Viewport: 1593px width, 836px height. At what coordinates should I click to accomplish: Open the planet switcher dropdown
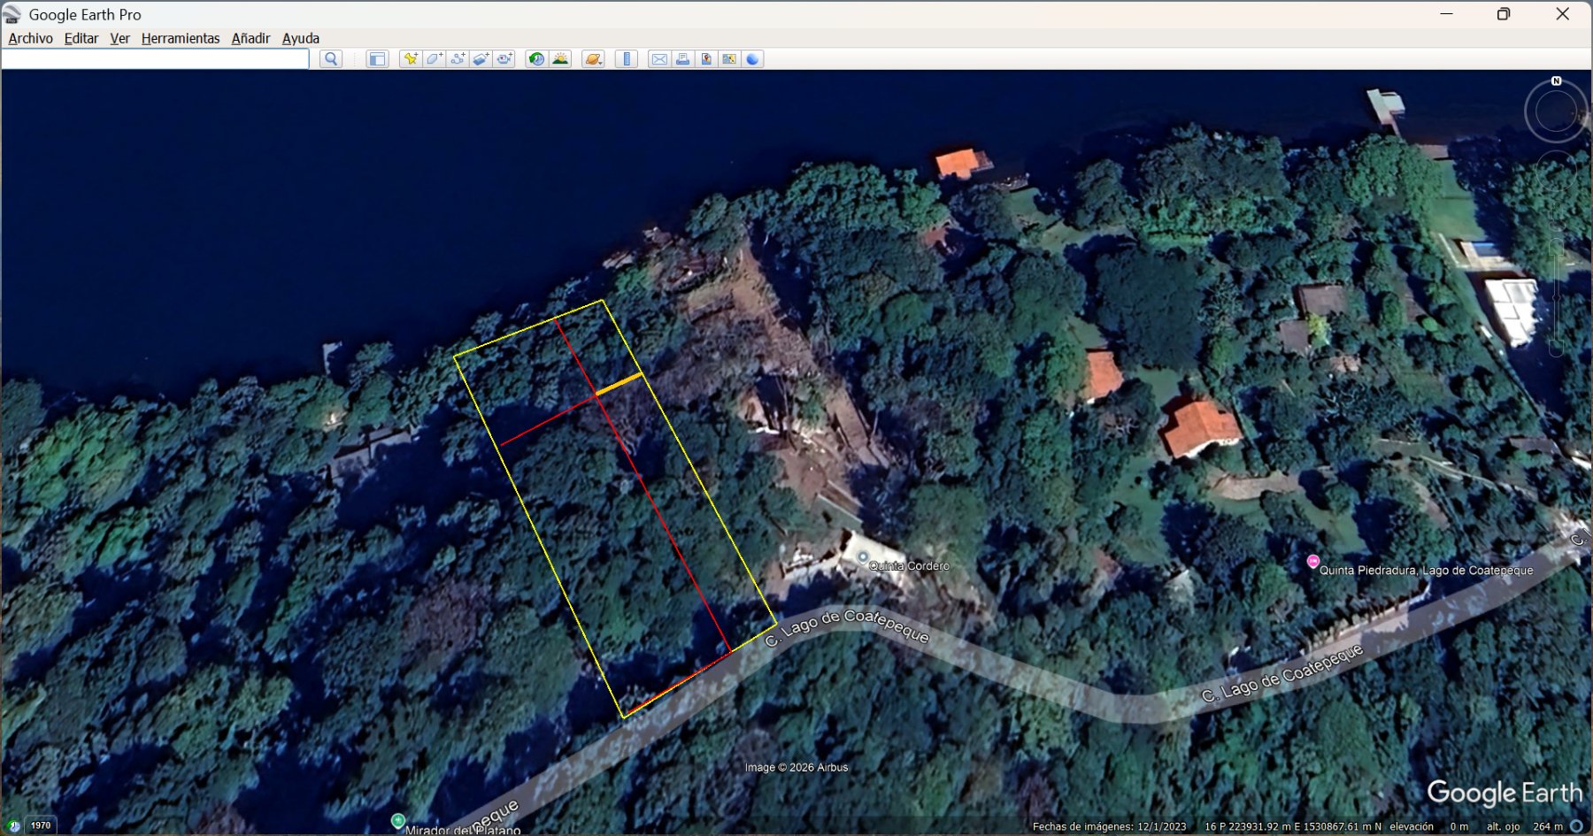click(593, 59)
